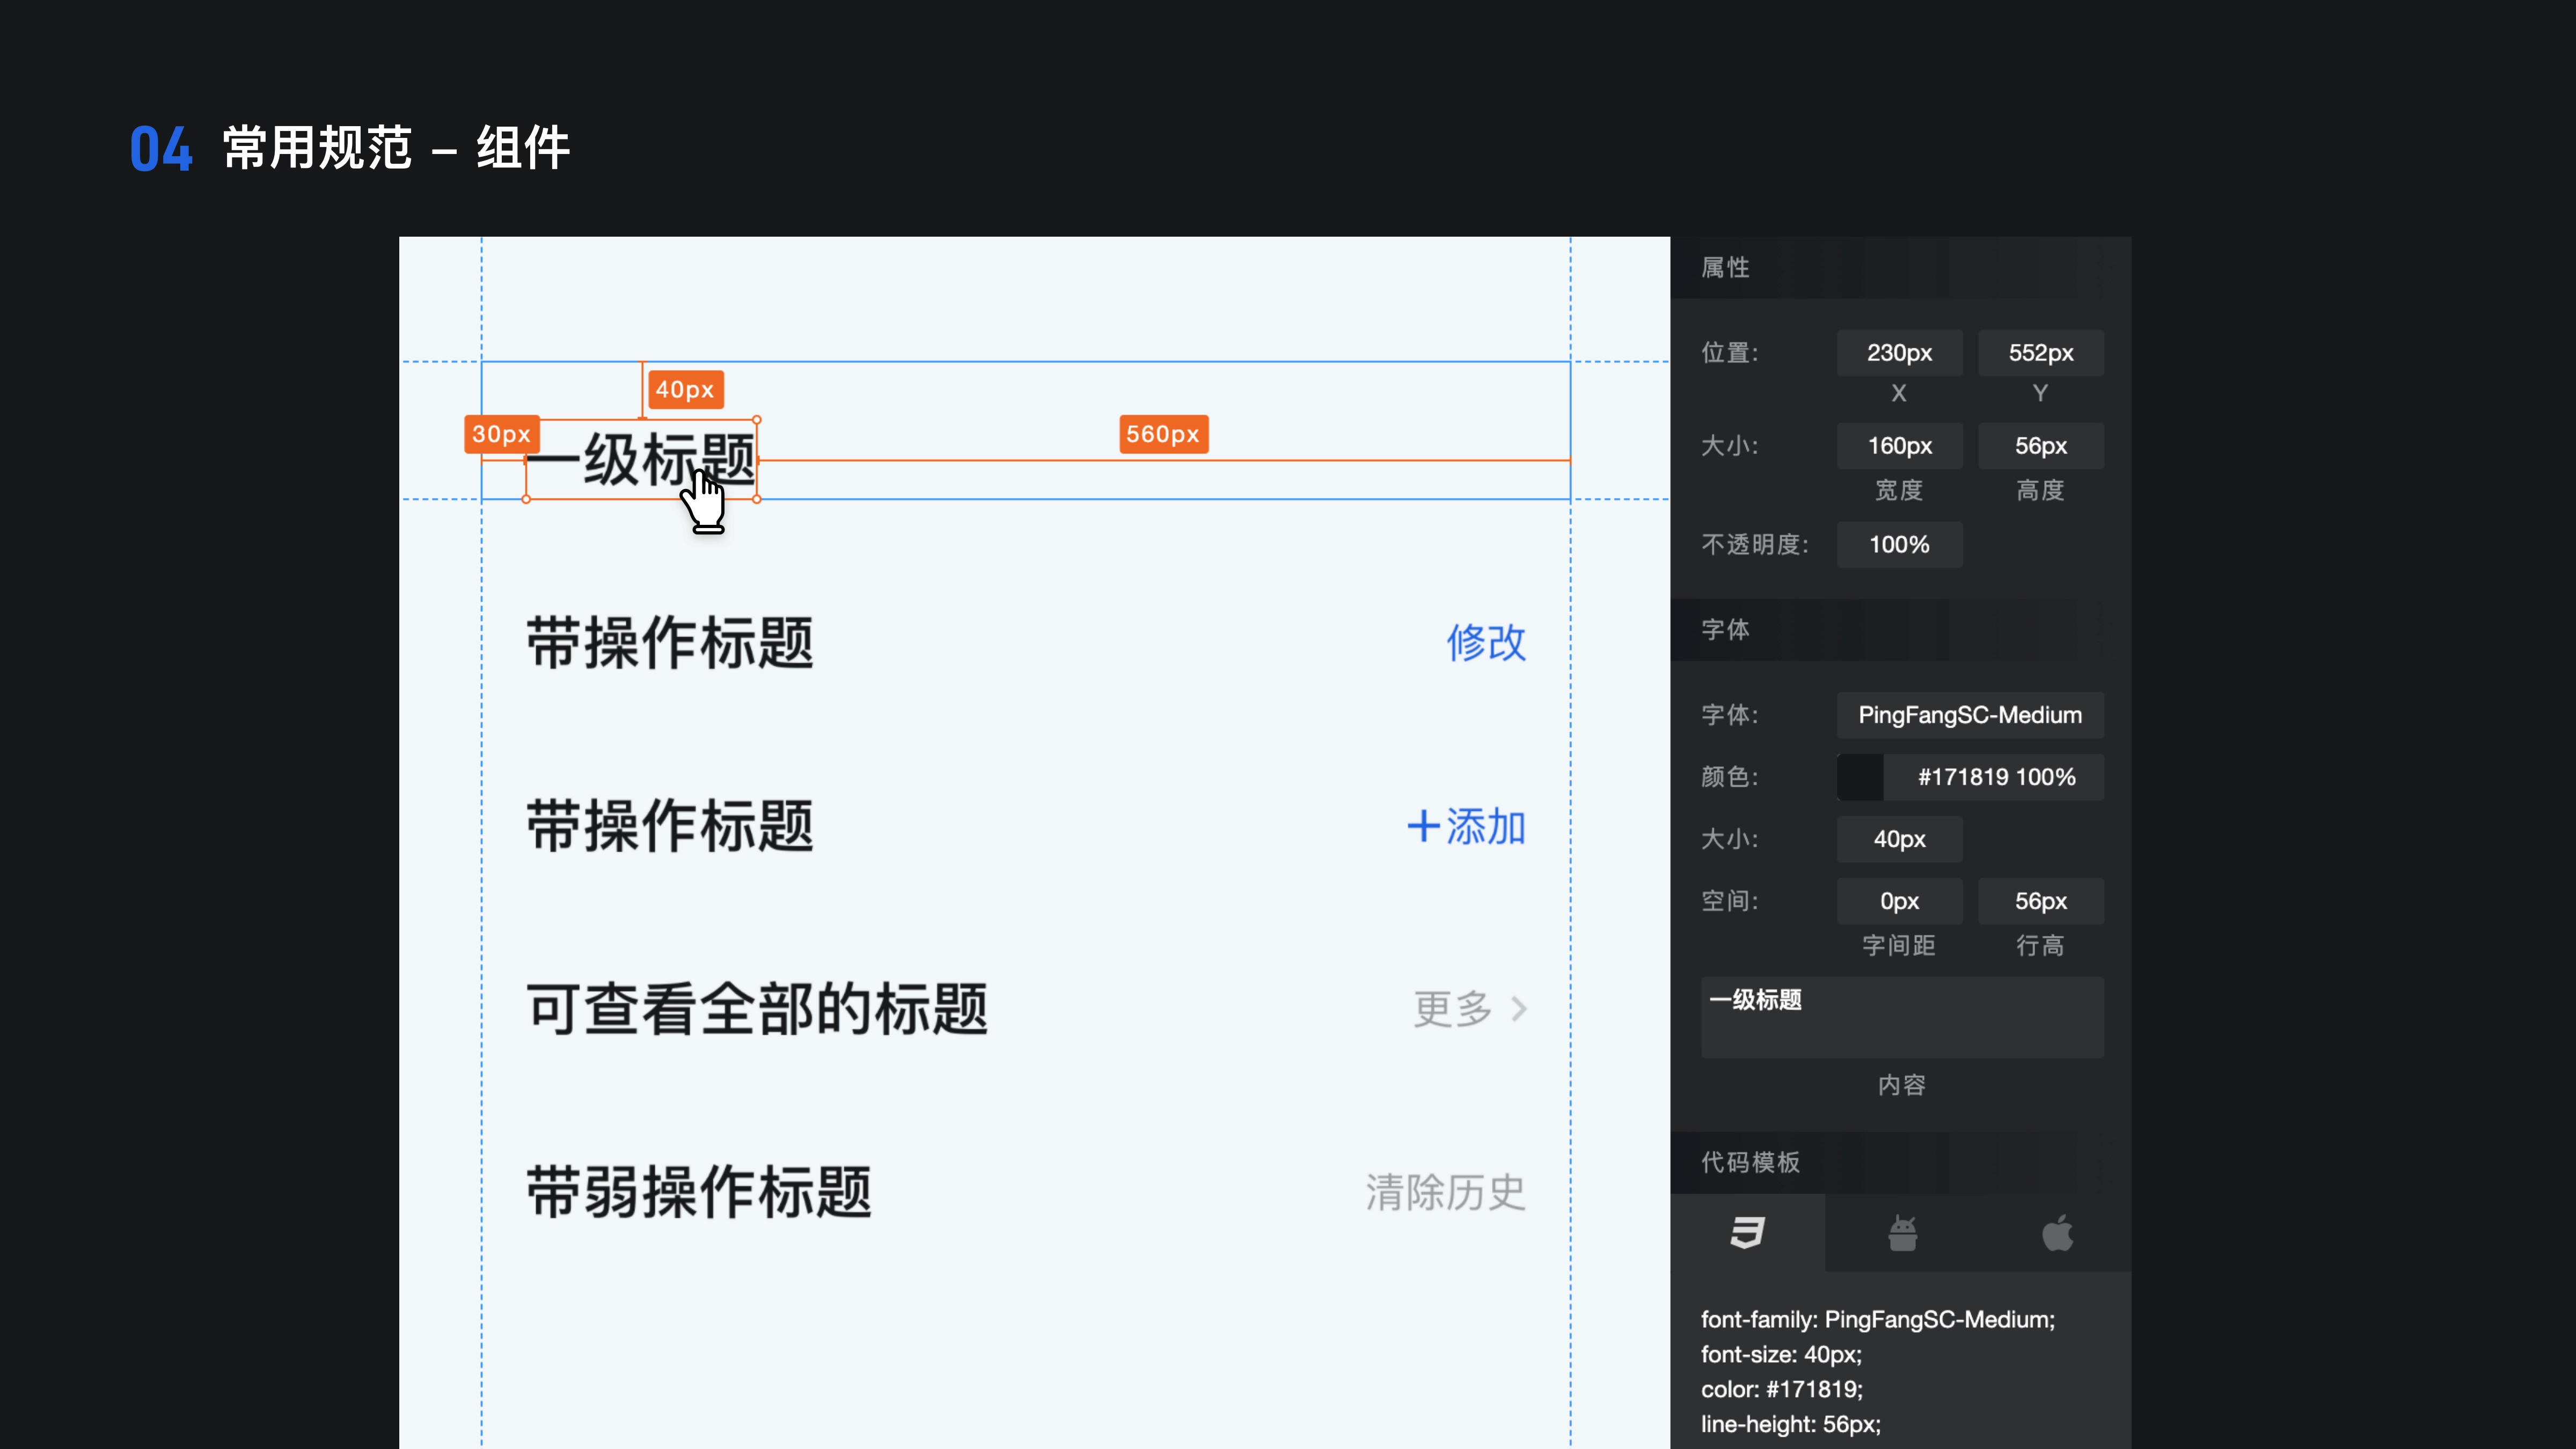
Task: Click the 不透明度 field showing 100%
Action: [x=1899, y=544]
